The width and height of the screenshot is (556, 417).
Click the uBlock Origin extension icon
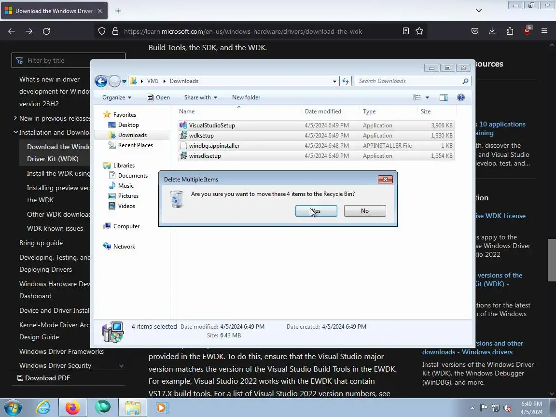[x=527, y=30]
